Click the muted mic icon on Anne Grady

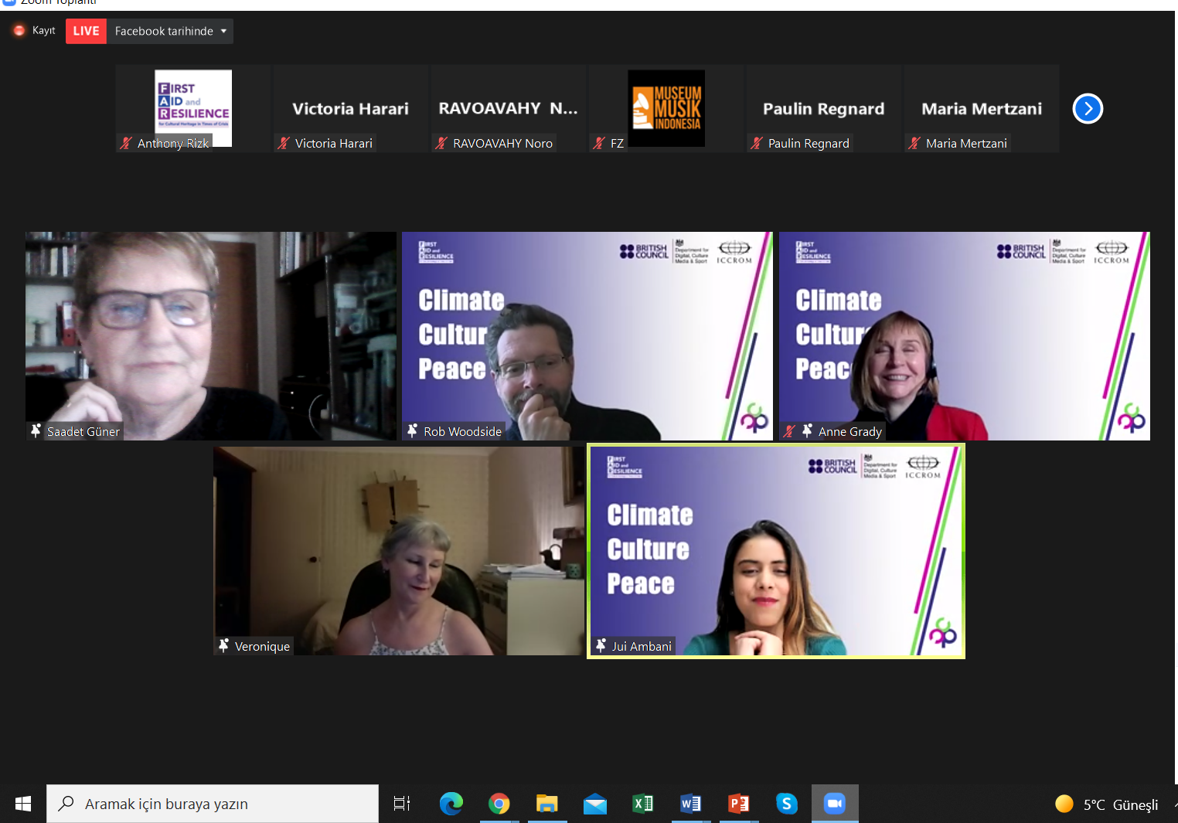788,431
